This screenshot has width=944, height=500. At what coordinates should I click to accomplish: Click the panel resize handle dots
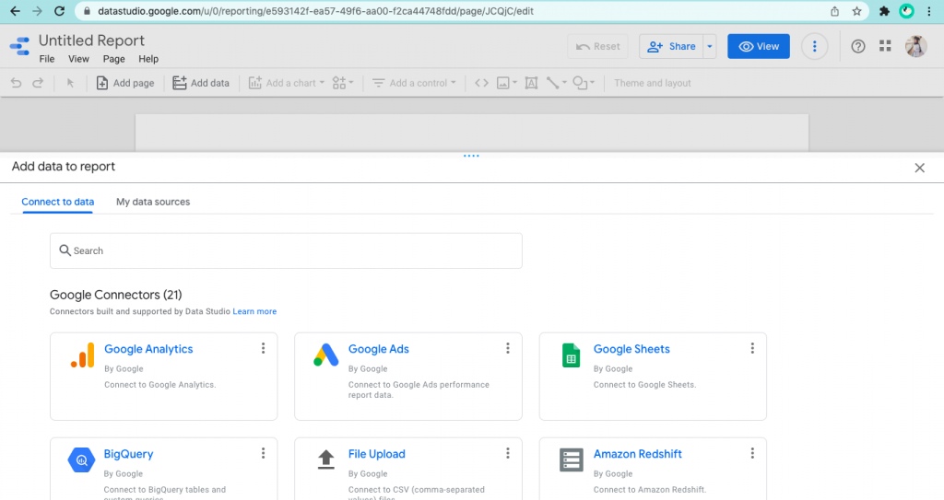tap(471, 156)
